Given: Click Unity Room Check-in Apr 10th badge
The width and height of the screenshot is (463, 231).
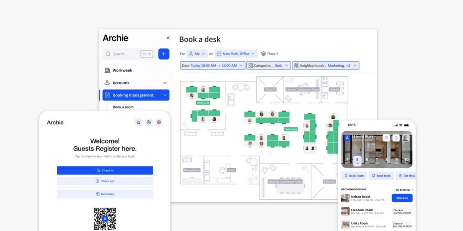Looking at the screenshot, I should (402, 225).
